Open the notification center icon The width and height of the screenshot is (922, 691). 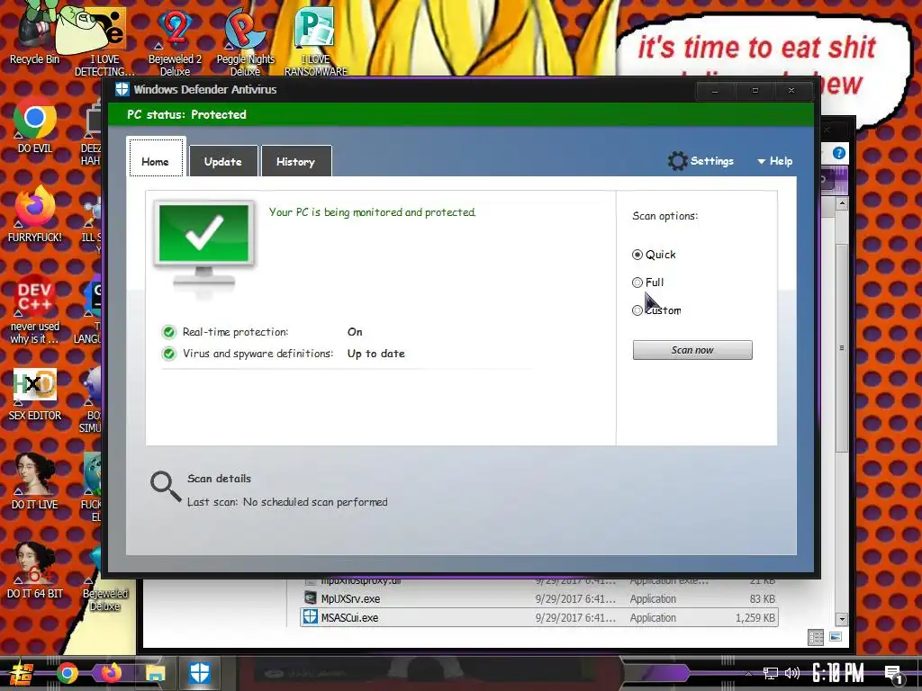[894, 675]
